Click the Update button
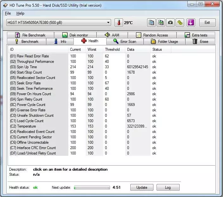Screen dimensions: 223x197 click(142, 187)
